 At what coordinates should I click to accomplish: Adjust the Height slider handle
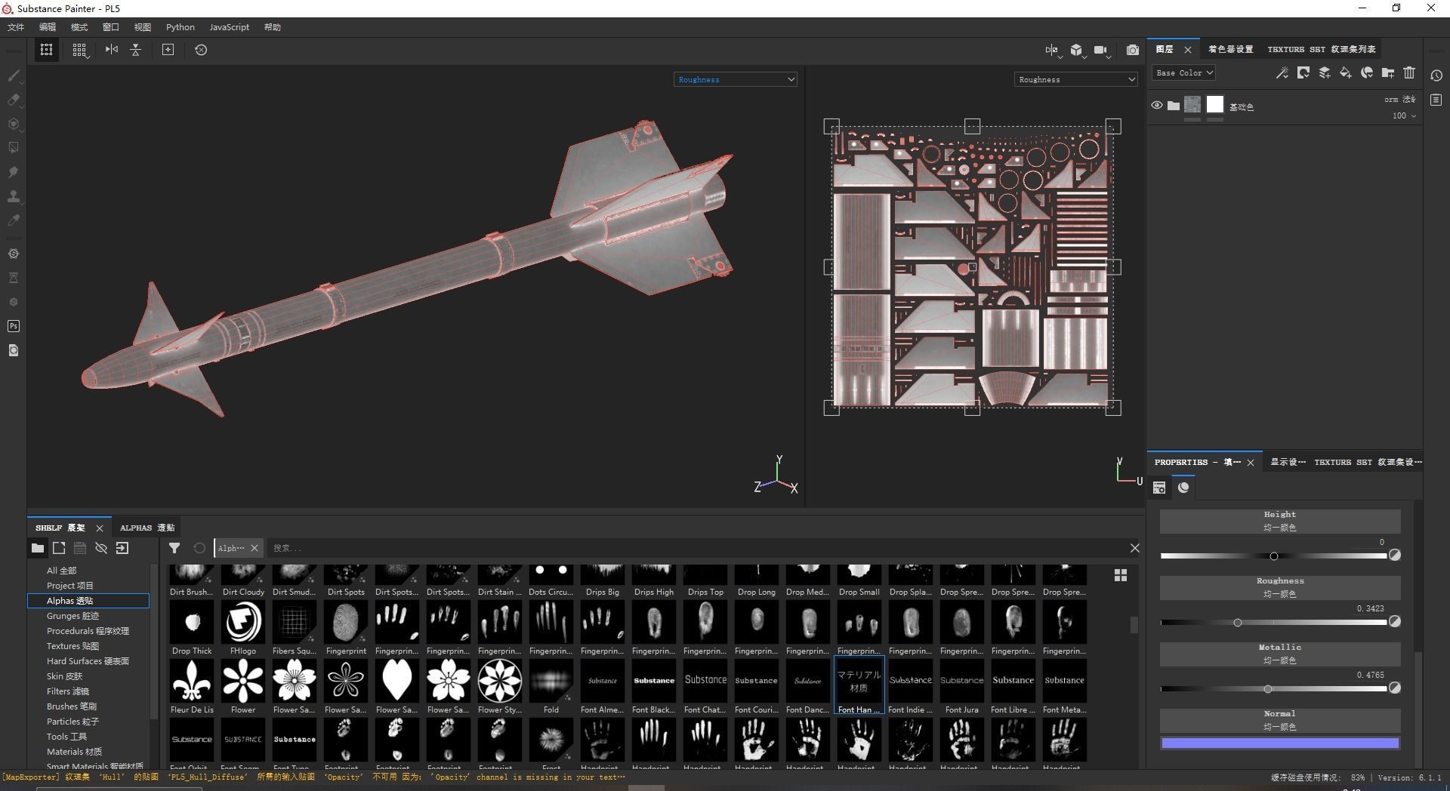(x=1274, y=556)
